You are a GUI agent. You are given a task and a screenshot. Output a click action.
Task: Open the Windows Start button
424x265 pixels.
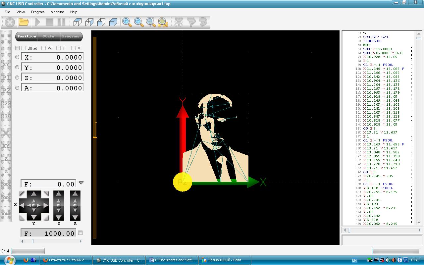coord(10,260)
